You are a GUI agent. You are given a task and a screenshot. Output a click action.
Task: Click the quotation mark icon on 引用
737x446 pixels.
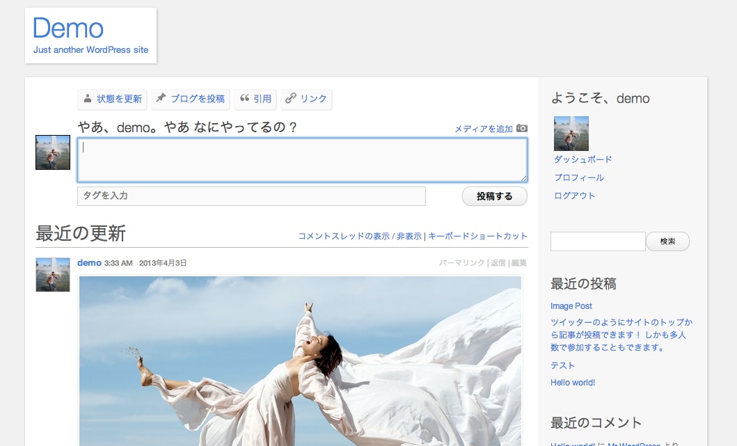tap(244, 97)
